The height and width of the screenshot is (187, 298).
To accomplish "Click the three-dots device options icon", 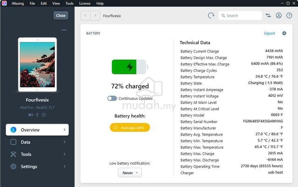I will tap(64, 30).
